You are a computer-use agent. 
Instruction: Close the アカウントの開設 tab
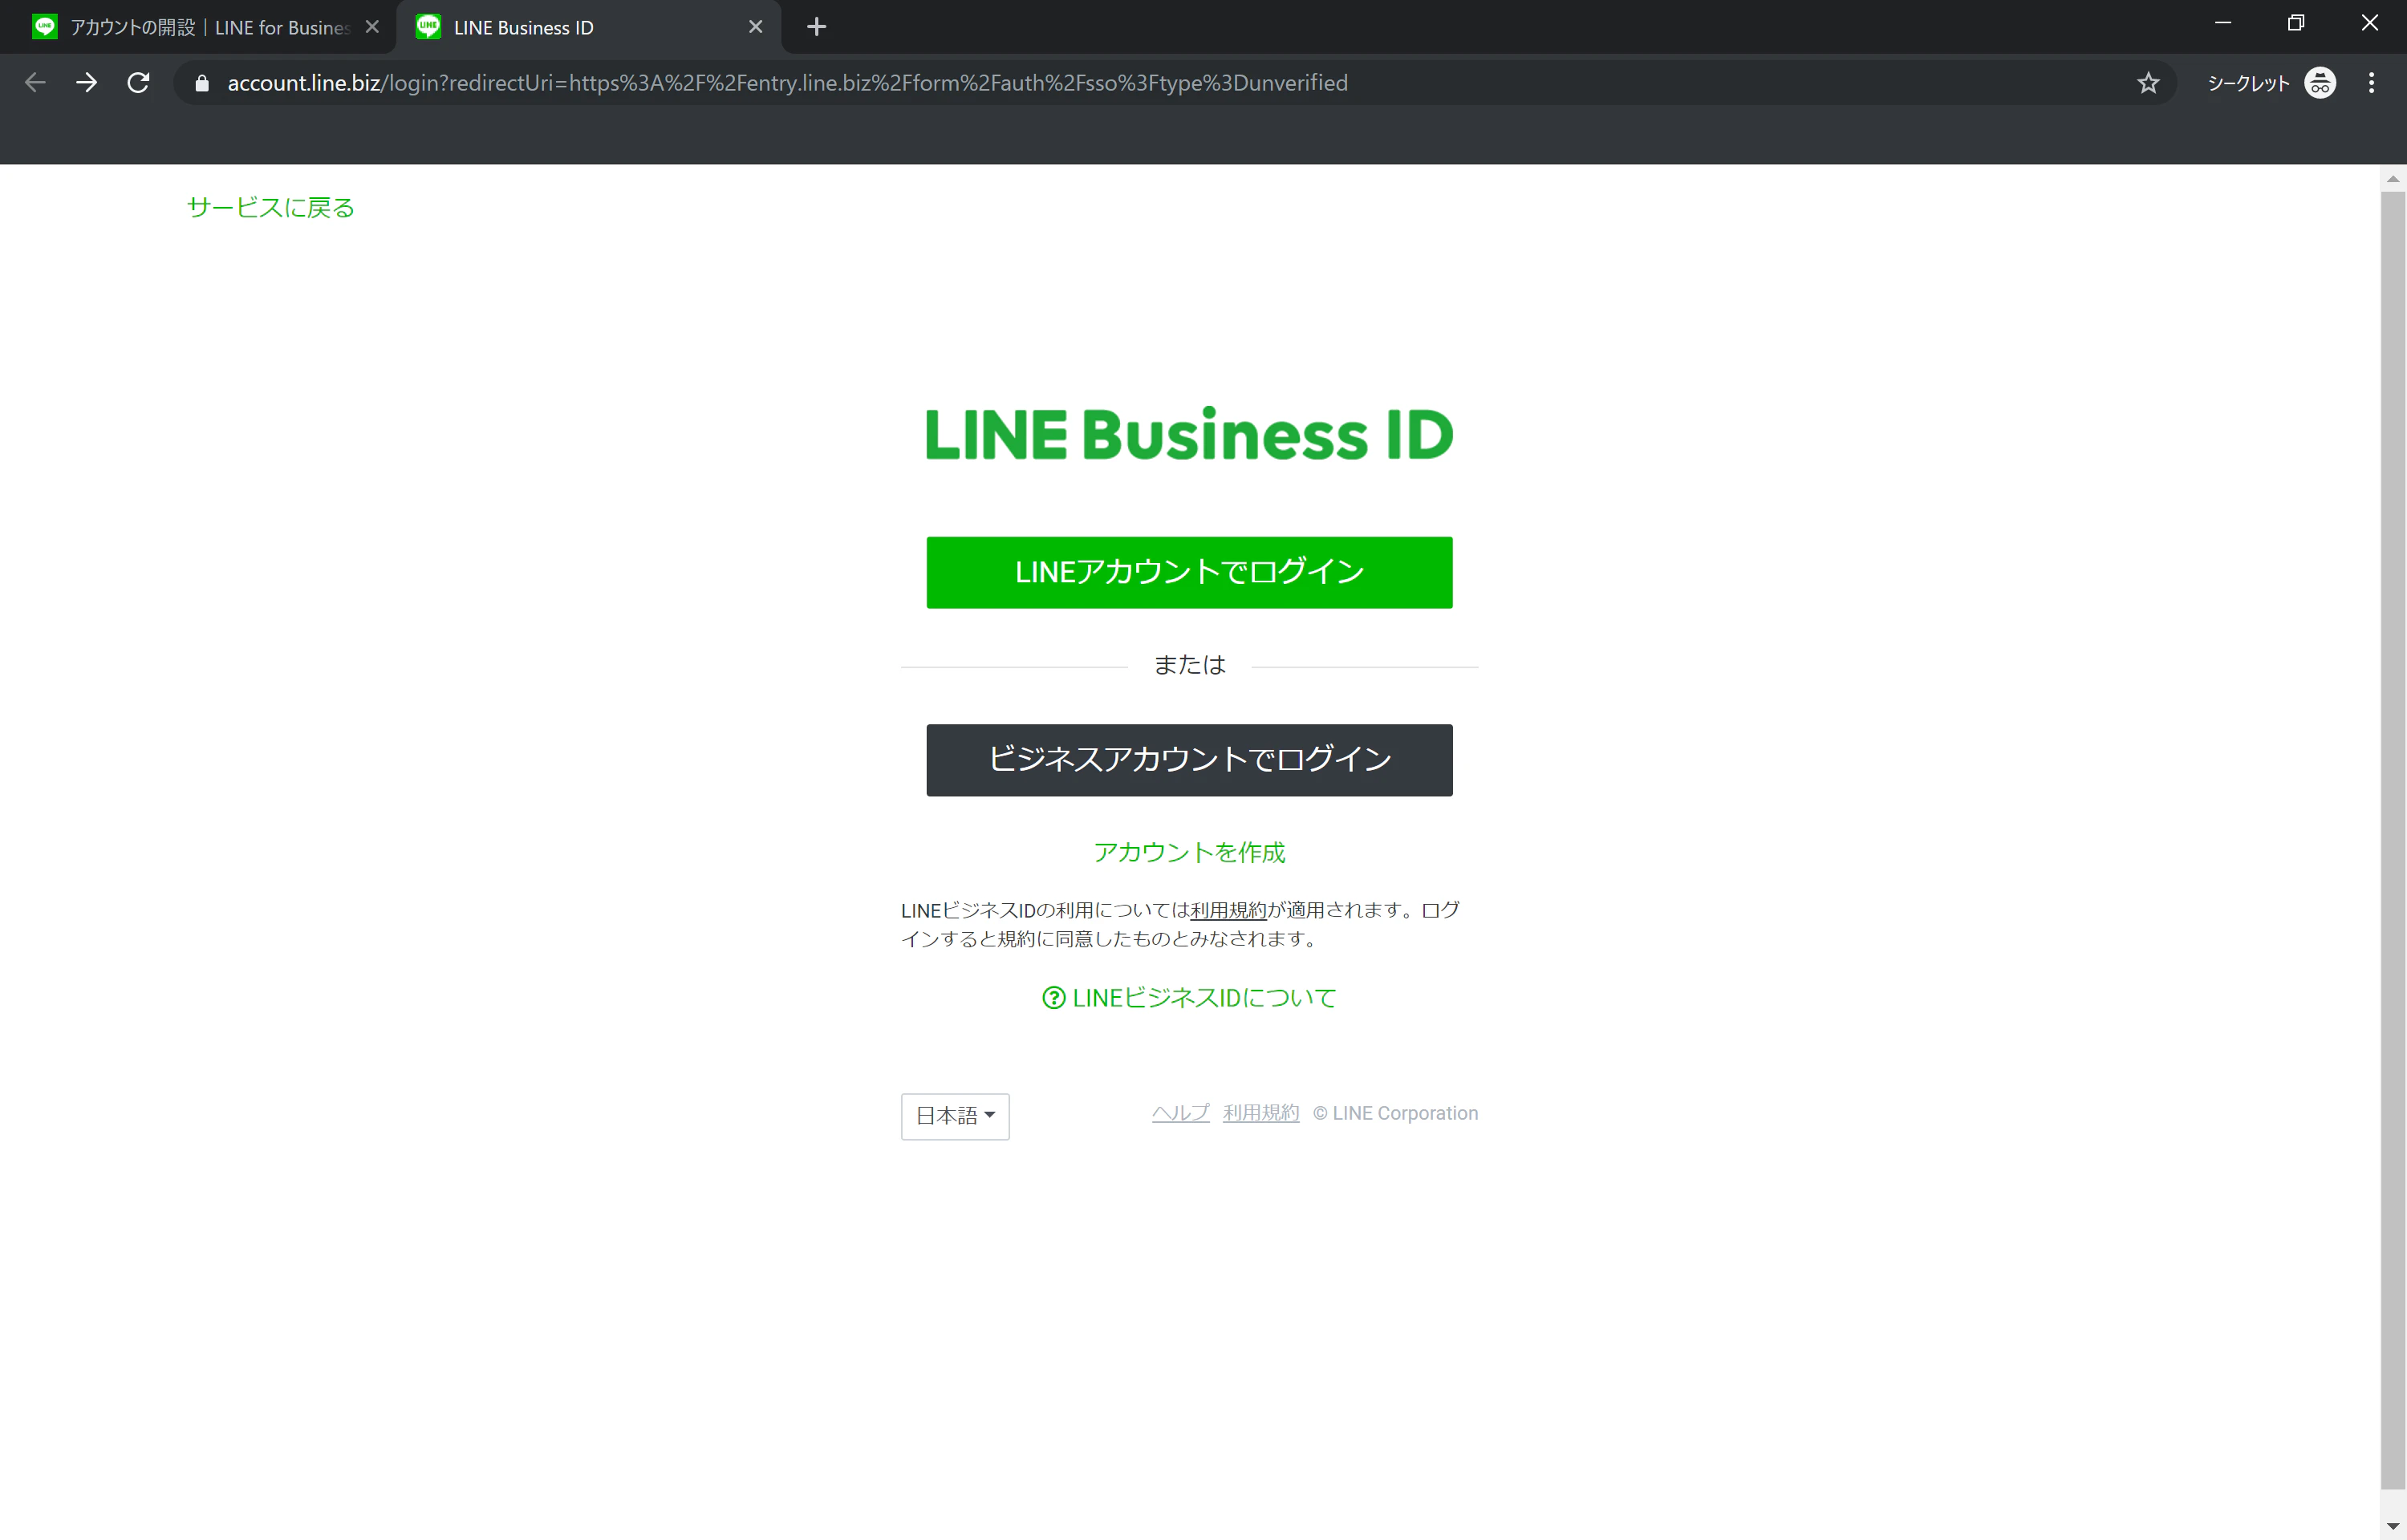[x=372, y=27]
